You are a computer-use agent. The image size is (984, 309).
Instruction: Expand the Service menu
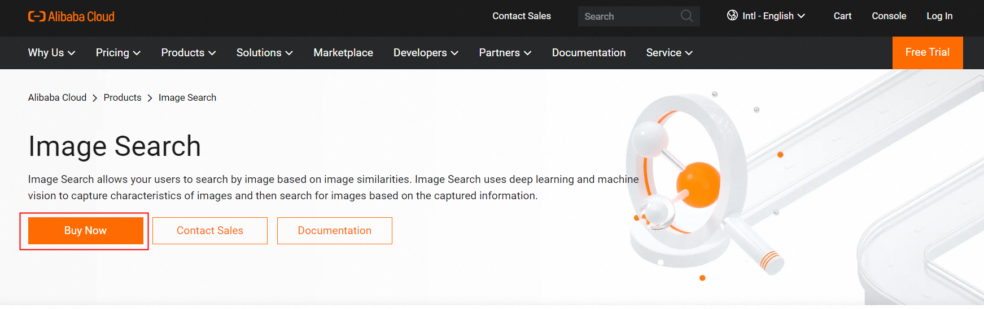[669, 52]
